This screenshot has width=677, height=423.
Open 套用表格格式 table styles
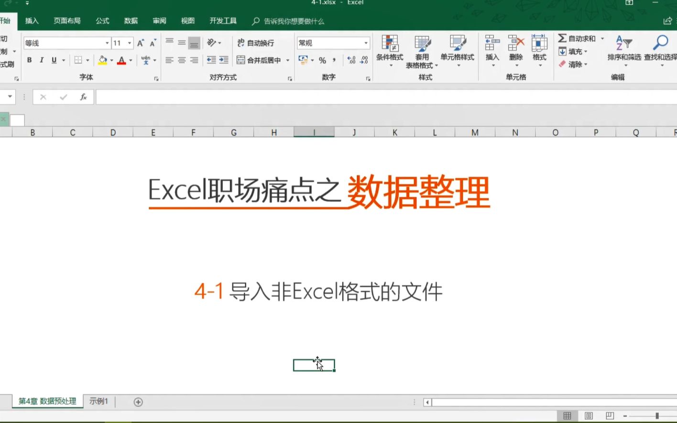pos(422,52)
